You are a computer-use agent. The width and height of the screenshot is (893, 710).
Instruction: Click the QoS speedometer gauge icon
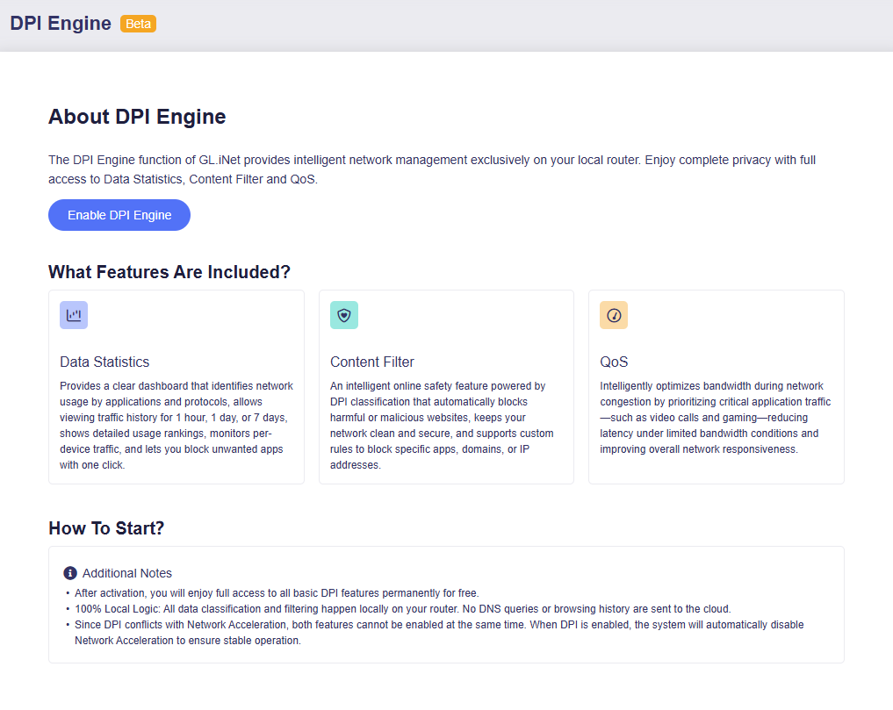(614, 314)
